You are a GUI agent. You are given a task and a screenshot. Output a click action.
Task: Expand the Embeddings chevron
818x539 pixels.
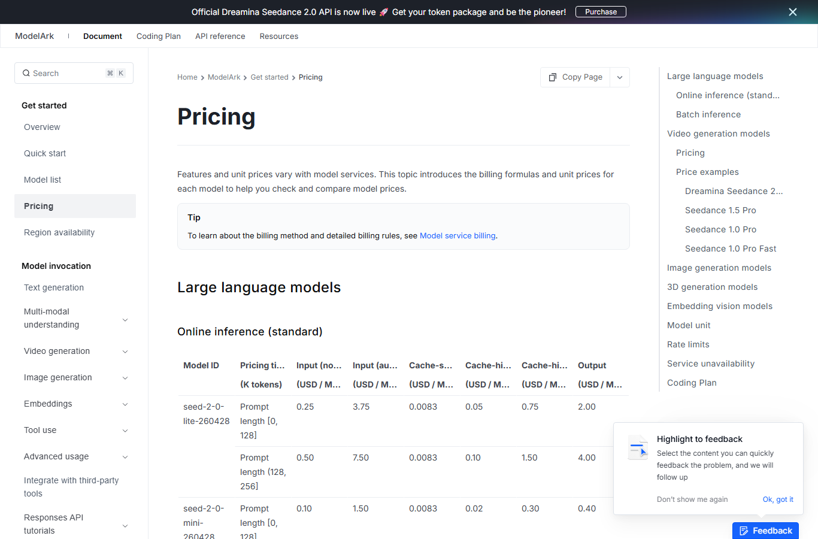click(125, 404)
